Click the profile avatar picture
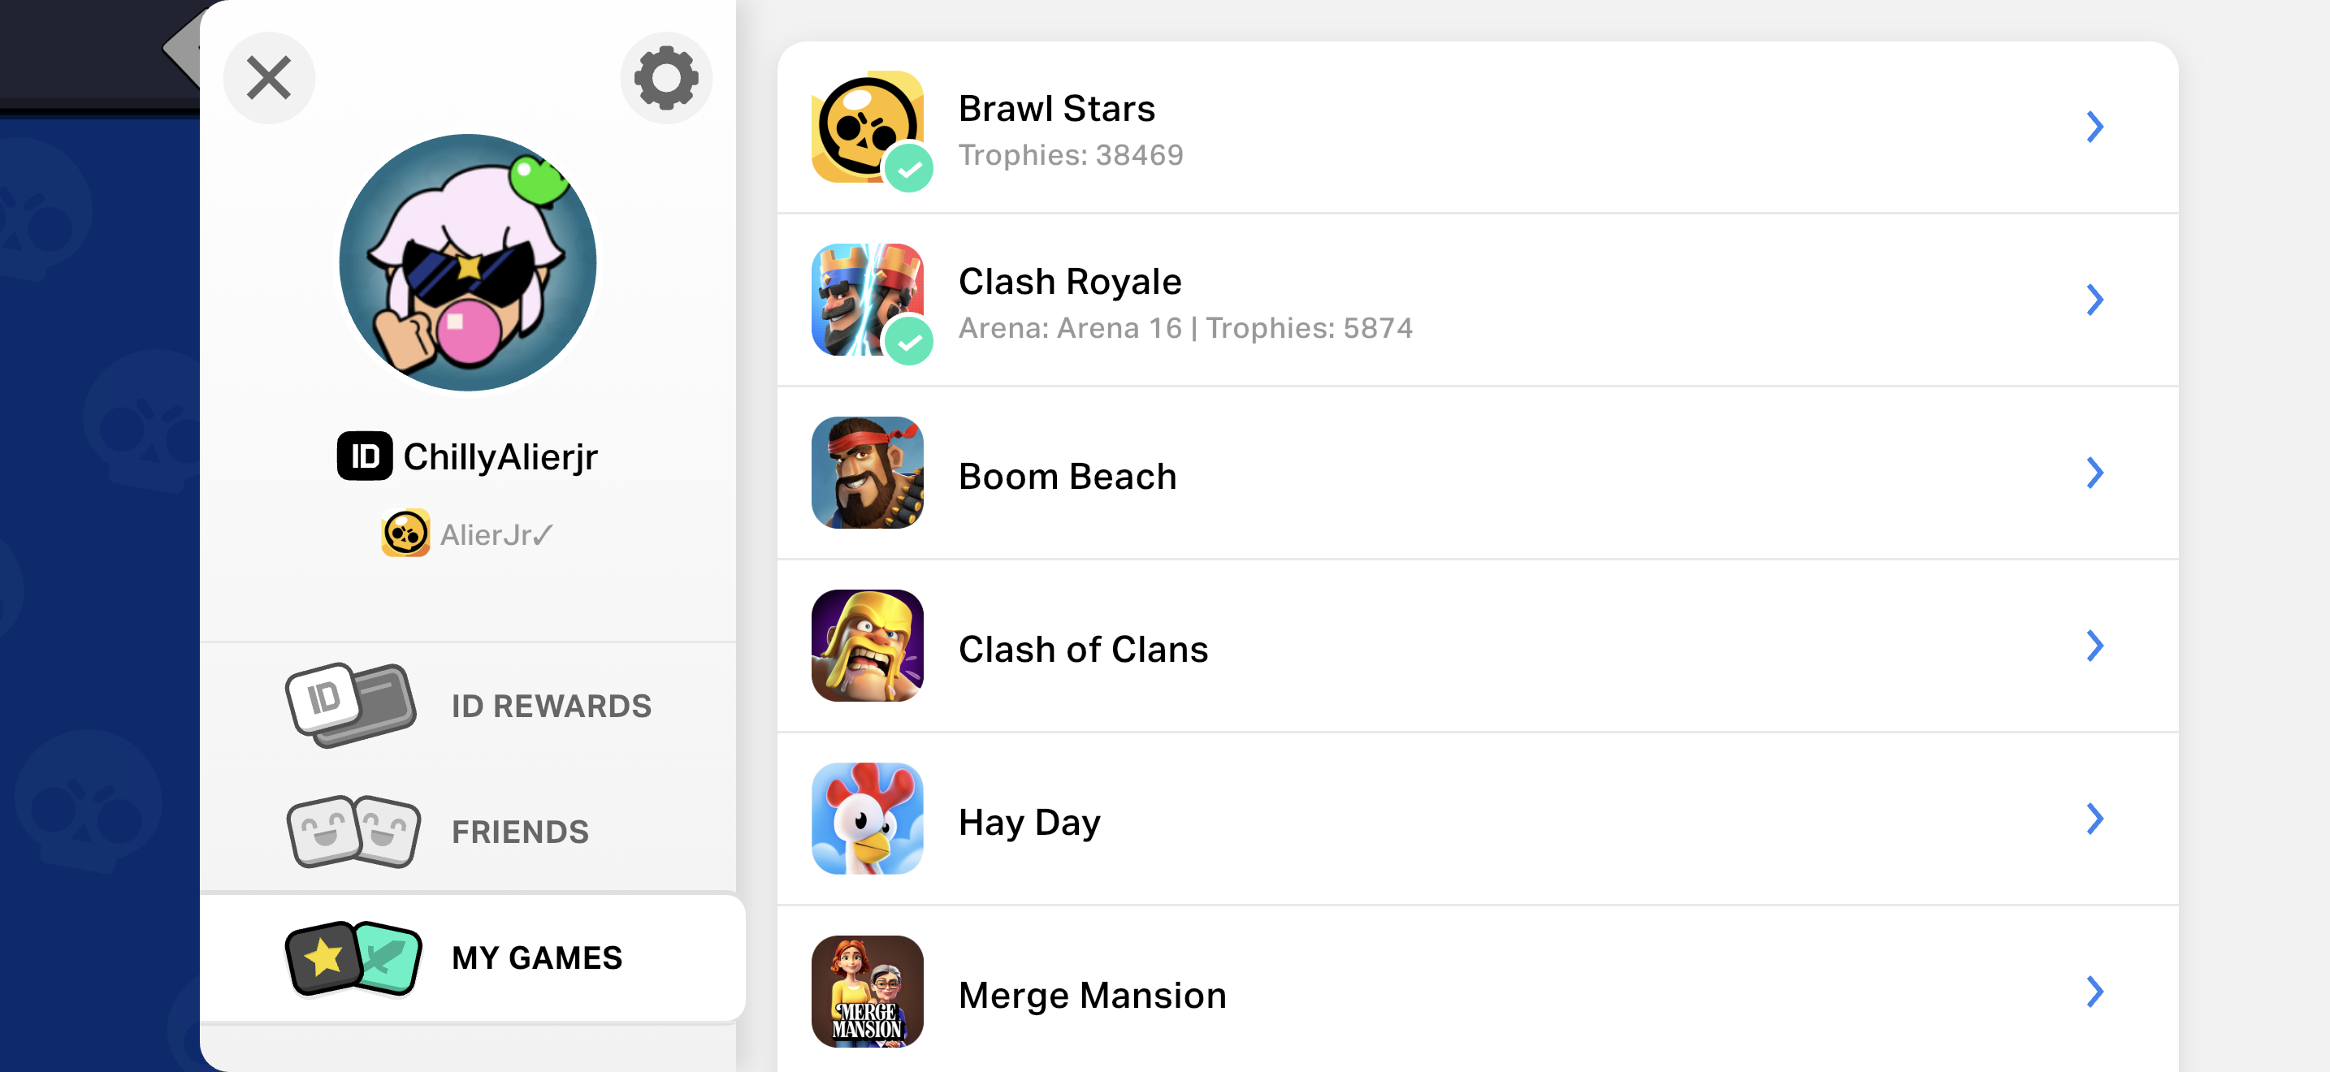The image size is (2330, 1072). pos(468,263)
